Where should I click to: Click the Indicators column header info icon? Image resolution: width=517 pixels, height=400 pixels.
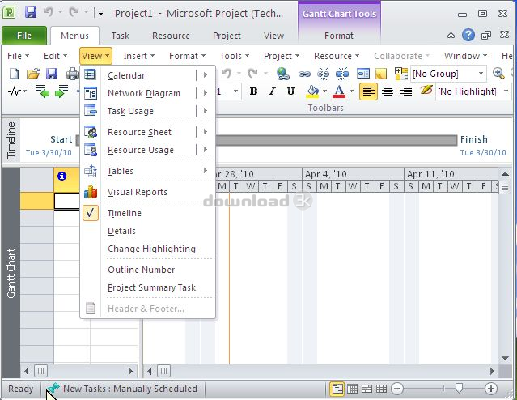click(61, 176)
